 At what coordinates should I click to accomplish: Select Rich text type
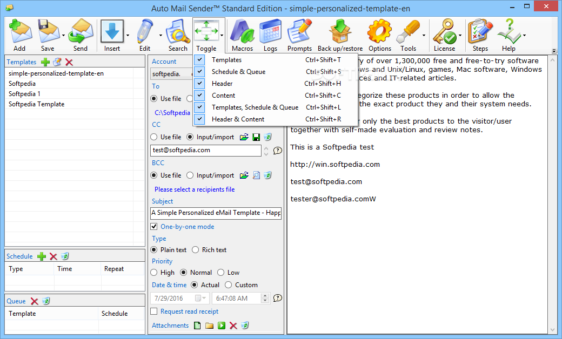click(195, 250)
